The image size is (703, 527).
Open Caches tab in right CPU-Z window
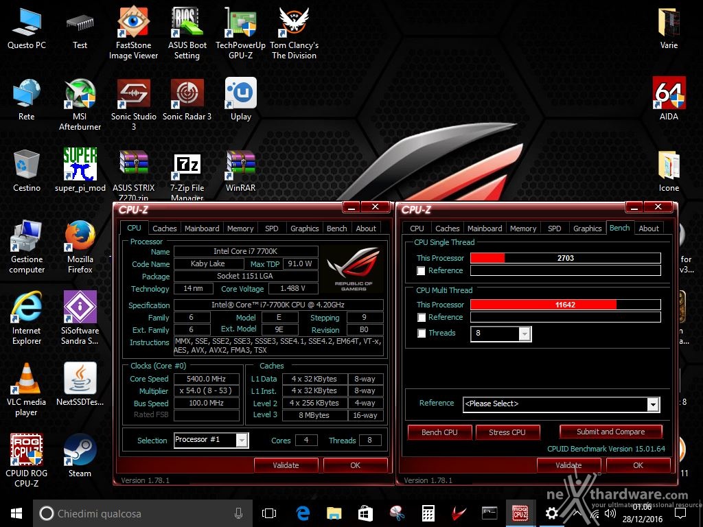(x=448, y=229)
